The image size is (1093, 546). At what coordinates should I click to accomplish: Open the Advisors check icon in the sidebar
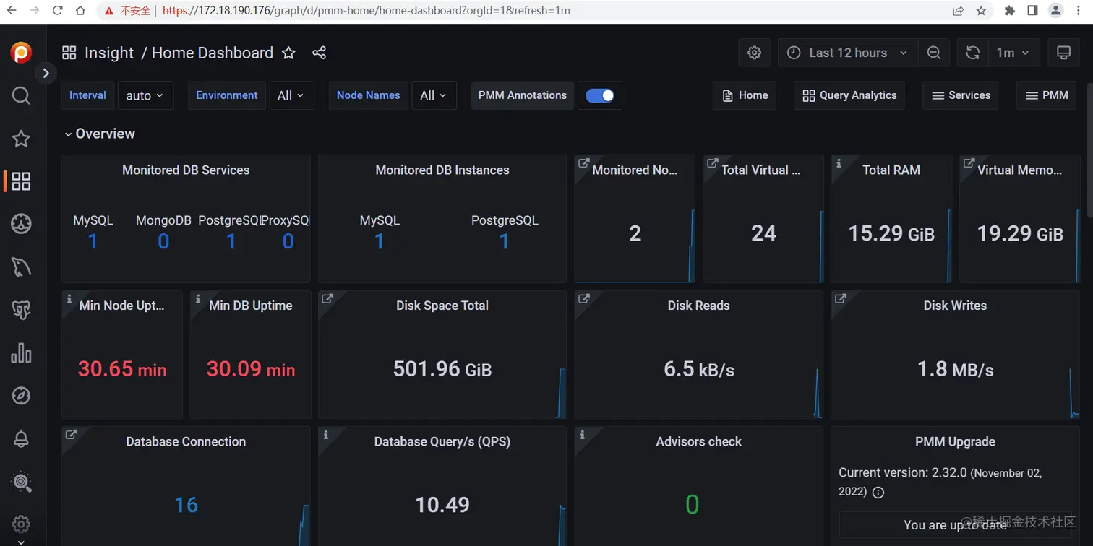(x=22, y=481)
